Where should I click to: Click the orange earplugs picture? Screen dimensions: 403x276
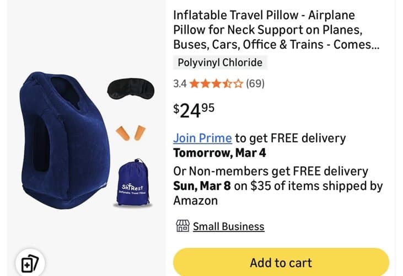(x=131, y=132)
